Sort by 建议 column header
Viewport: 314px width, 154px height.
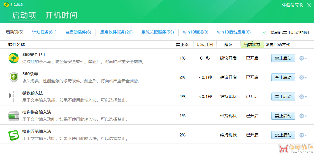[x=228, y=45]
